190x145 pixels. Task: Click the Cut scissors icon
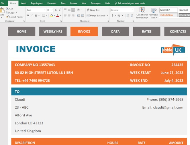(x=7, y=9)
